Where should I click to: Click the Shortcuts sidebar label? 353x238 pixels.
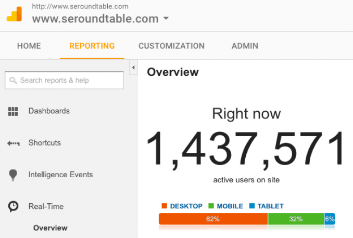pyautogui.click(x=45, y=143)
